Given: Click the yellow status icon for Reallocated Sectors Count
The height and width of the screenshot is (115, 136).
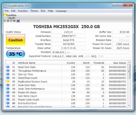Looking at the screenshot, I should coord(8,81).
